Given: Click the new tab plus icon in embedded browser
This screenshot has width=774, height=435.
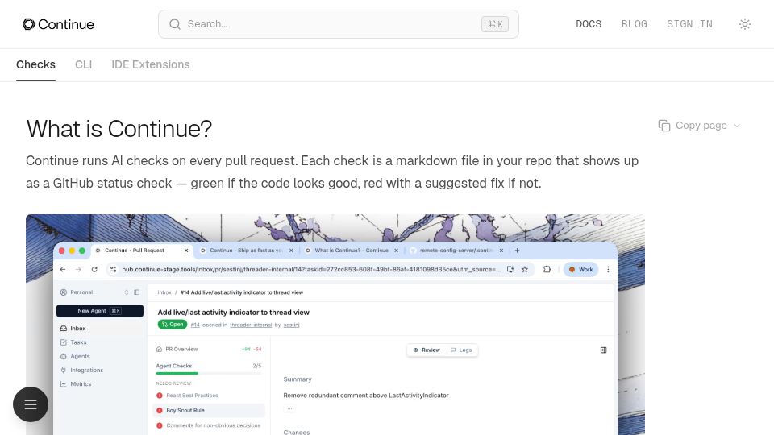Looking at the screenshot, I should coord(518,251).
